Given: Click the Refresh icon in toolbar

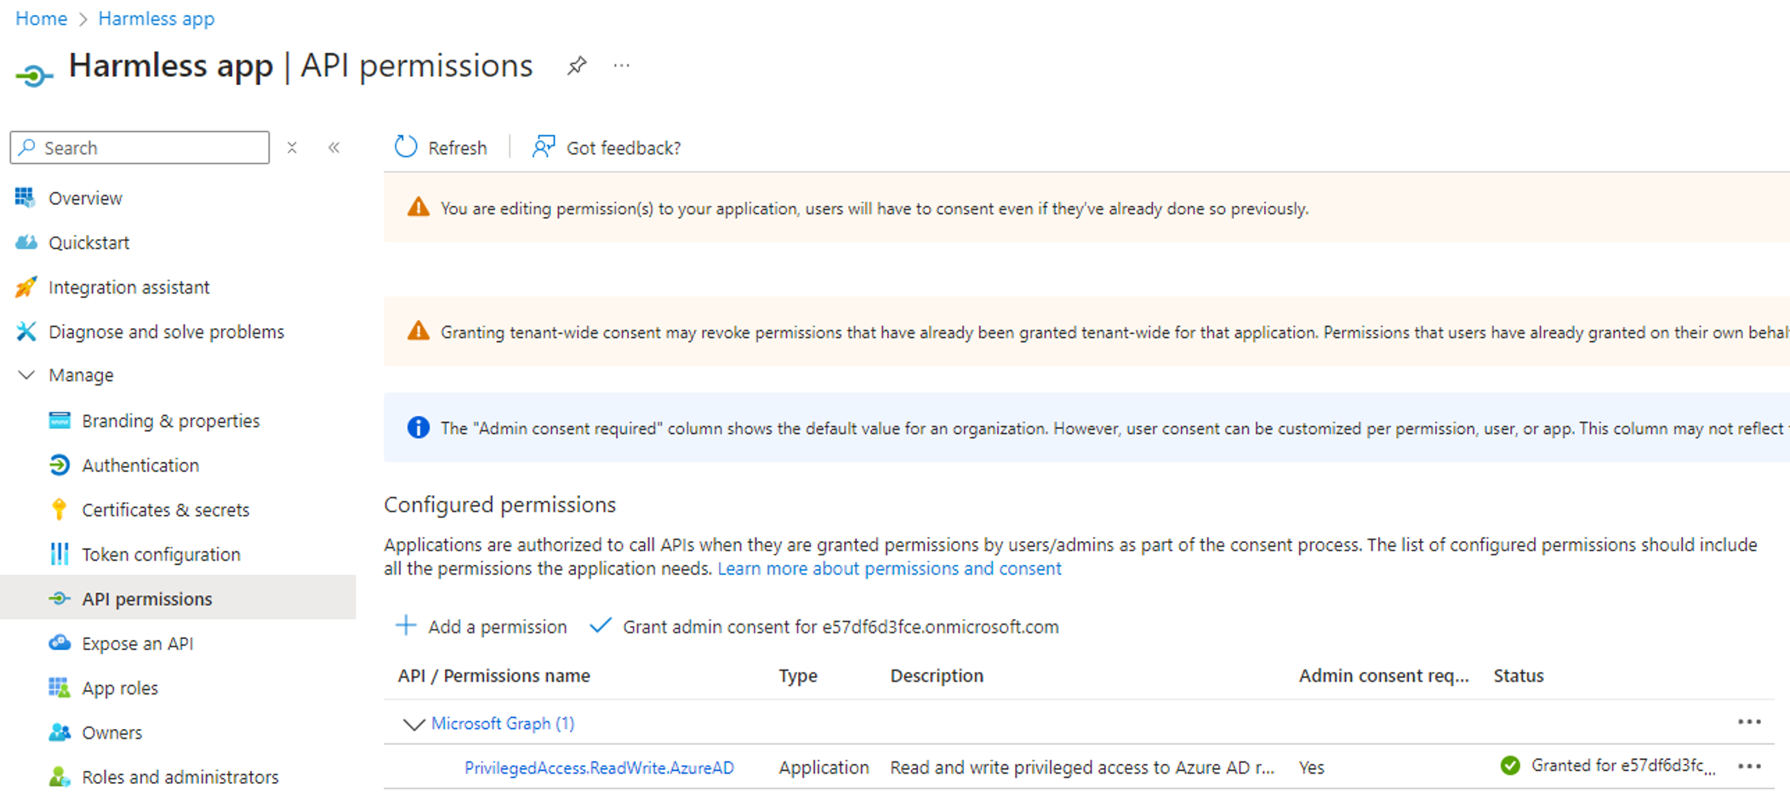Looking at the screenshot, I should tap(406, 147).
